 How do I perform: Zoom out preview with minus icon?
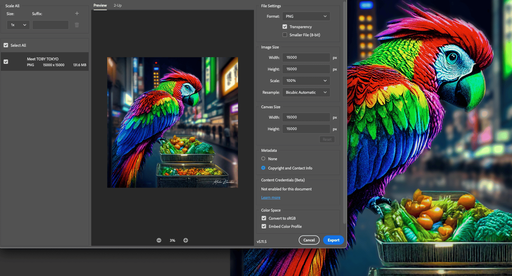pyautogui.click(x=159, y=240)
